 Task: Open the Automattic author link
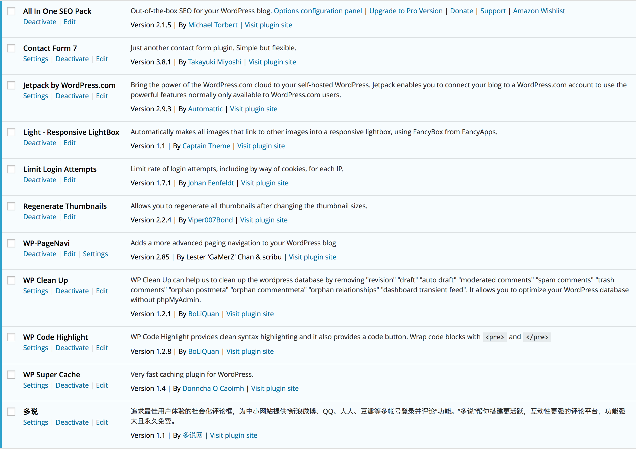tap(205, 109)
